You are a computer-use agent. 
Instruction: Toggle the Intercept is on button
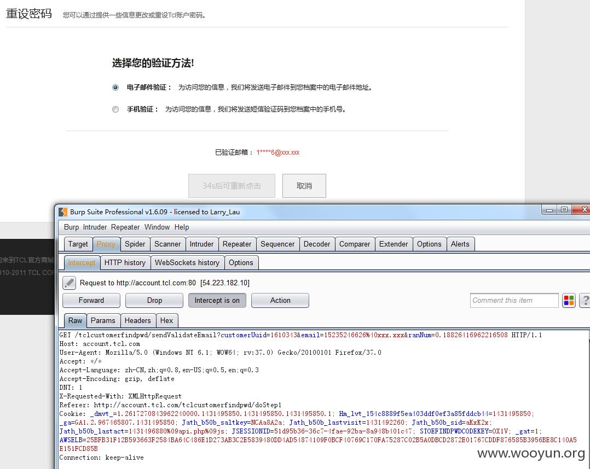pos(217,300)
